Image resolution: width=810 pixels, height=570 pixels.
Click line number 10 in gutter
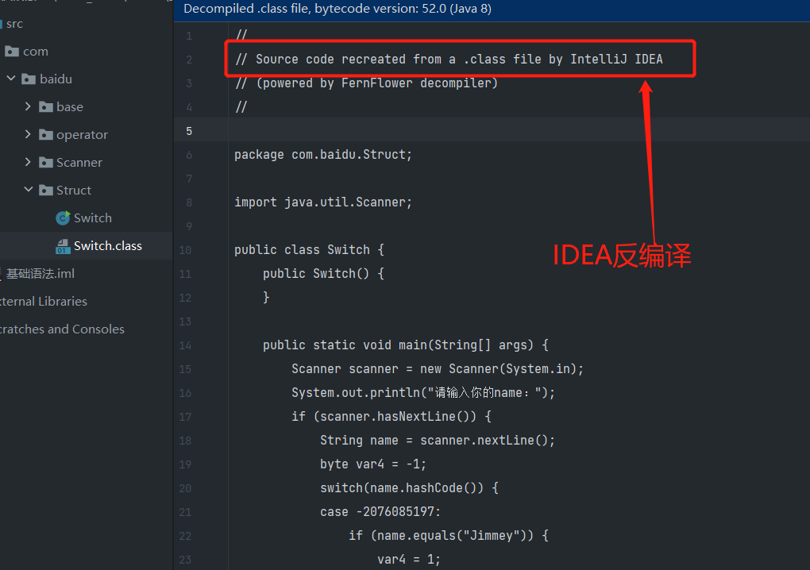point(185,250)
